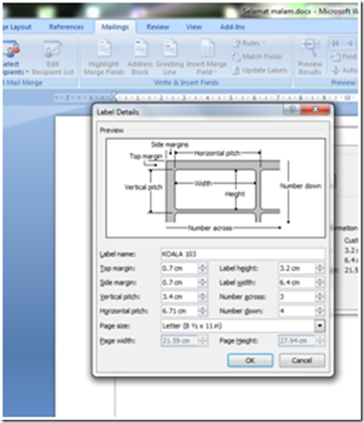The image size is (364, 423).
Task: Click the Label height value field
Action: (297, 268)
